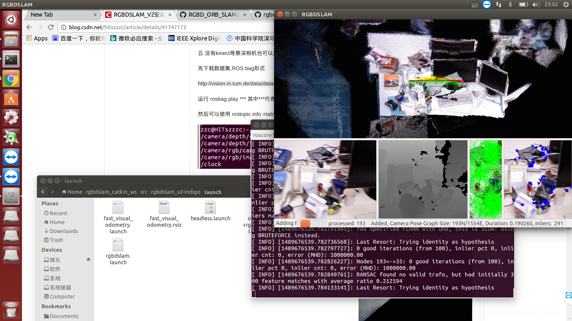Open TeamViewer from the launcher
The image size is (572, 321).
(11, 157)
